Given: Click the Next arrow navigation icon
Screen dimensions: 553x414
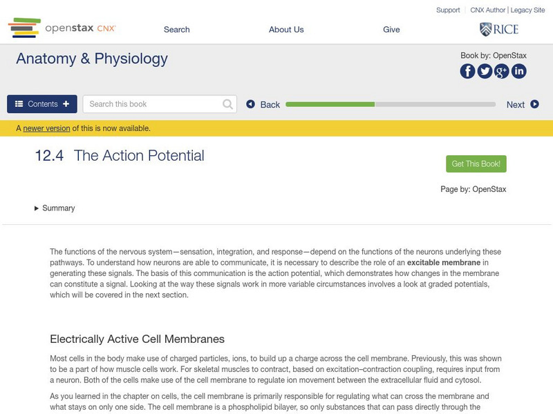Looking at the screenshot, I should point(533,103).
